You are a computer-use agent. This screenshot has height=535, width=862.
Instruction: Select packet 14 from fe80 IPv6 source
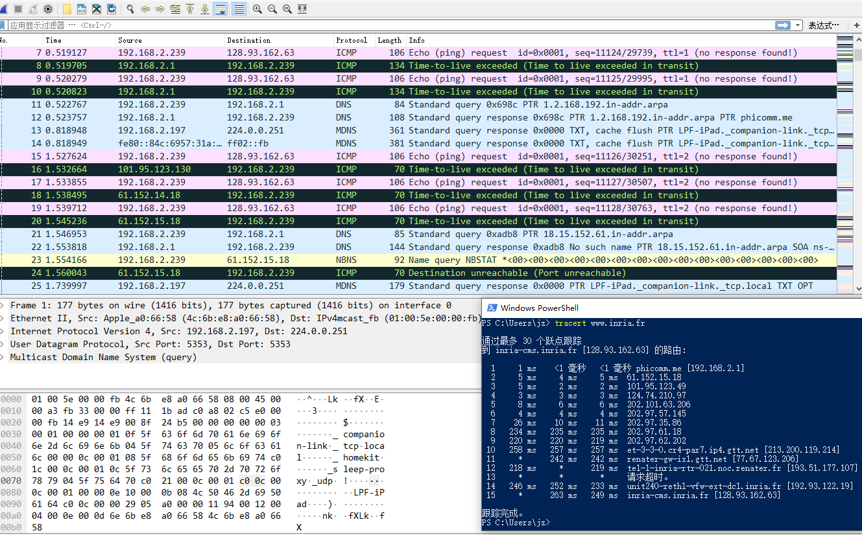pos(418,143)
